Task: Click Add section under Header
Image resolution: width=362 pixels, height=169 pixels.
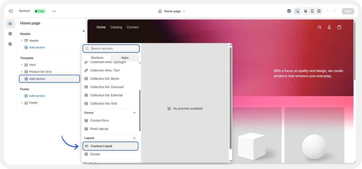Action: coord(37,47)
